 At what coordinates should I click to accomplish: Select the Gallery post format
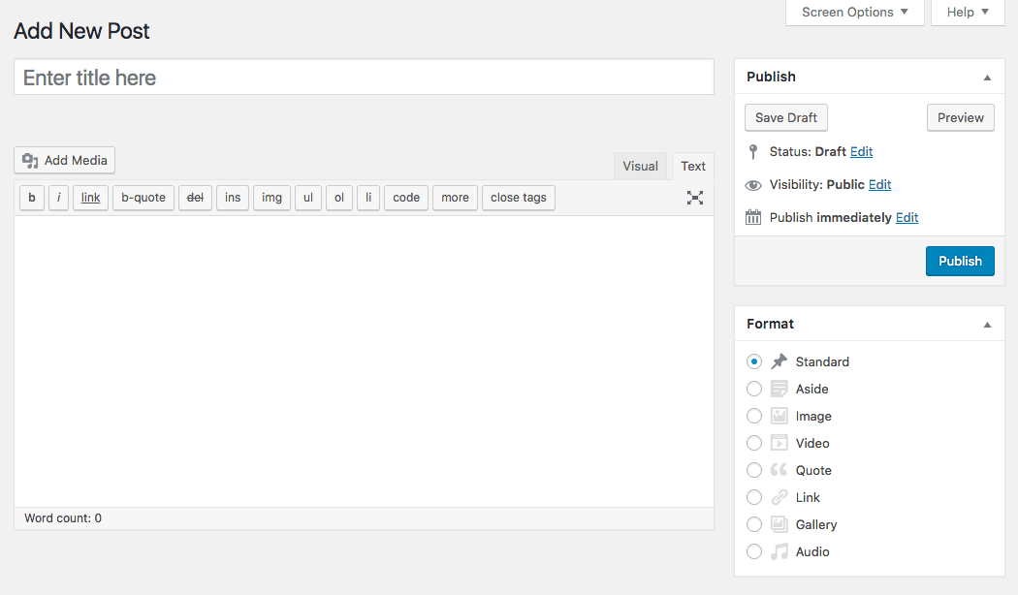click(x=754, y=524)
